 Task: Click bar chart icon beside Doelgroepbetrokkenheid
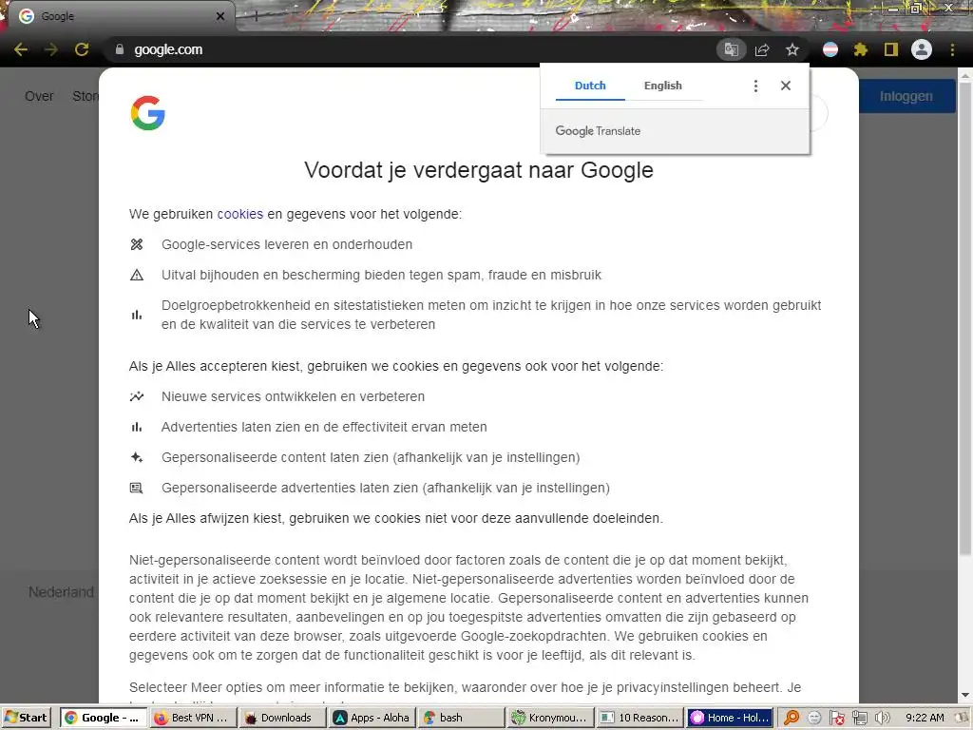[x=137, y=315]
